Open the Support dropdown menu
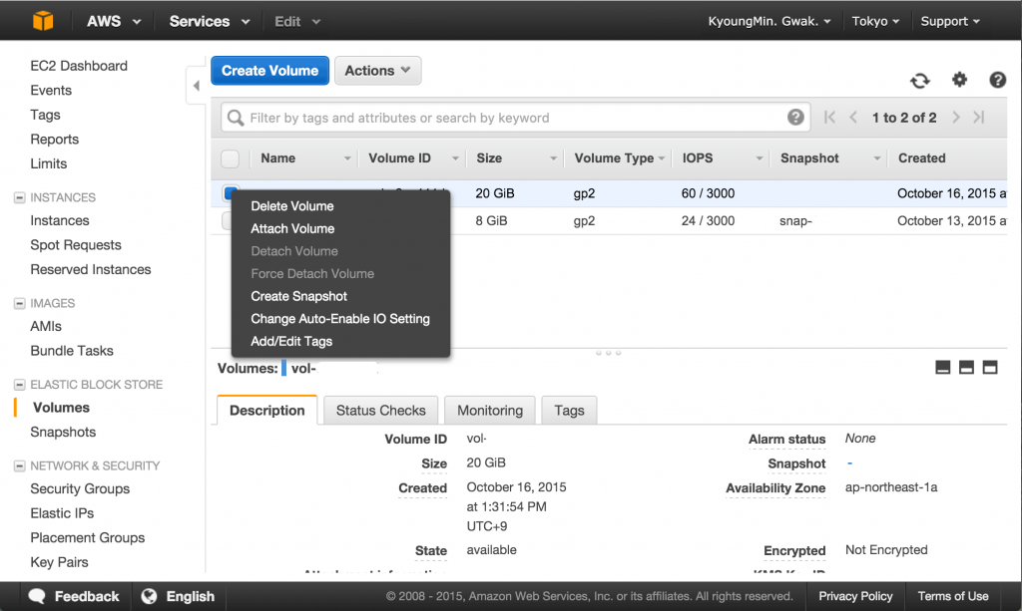 coord(950,22)
